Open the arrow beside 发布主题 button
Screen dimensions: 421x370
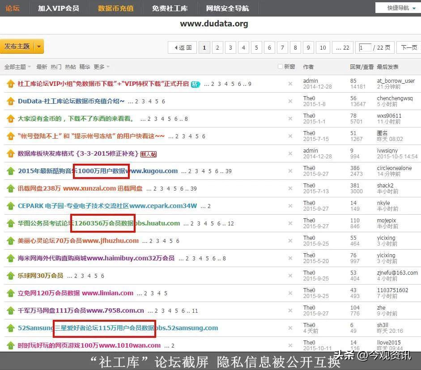pyautogui.click(x=39, y=47)
